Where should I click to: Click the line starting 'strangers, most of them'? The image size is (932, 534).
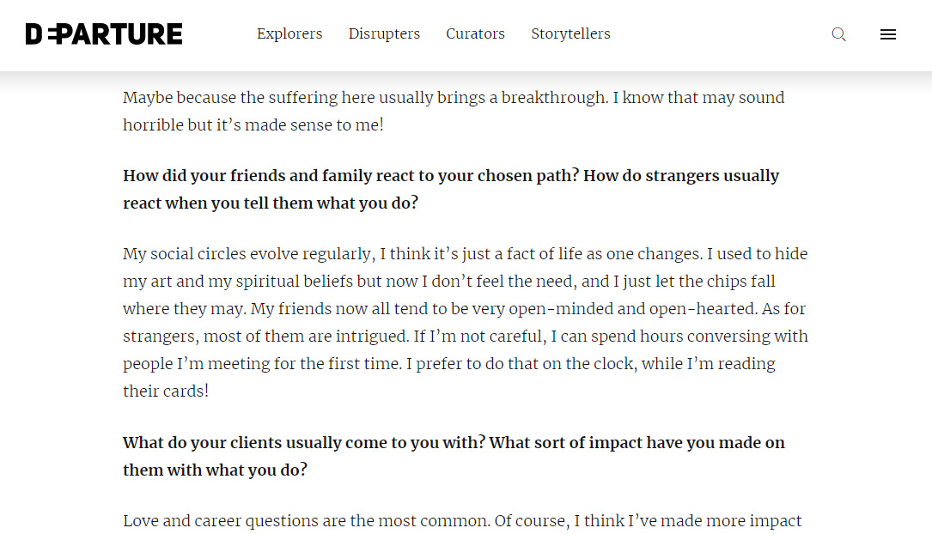point(466,337)
